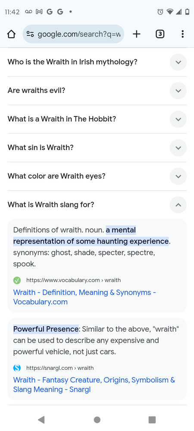This screenshot has height=431, width=194.
Task: Tap the Chrome home icon
Action: pos(11,34)
